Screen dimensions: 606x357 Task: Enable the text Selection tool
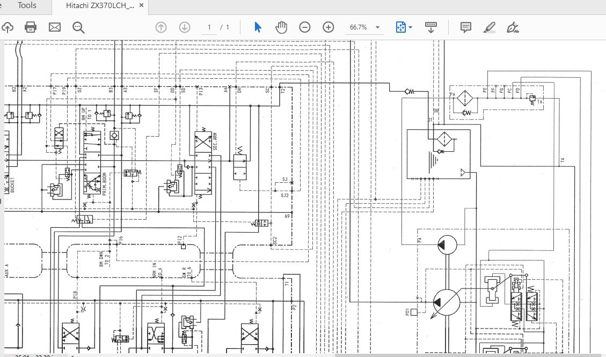[258, 27]
